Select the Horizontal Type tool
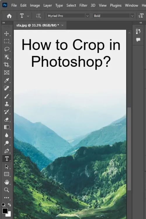146x219 pixels. point(6,159)
